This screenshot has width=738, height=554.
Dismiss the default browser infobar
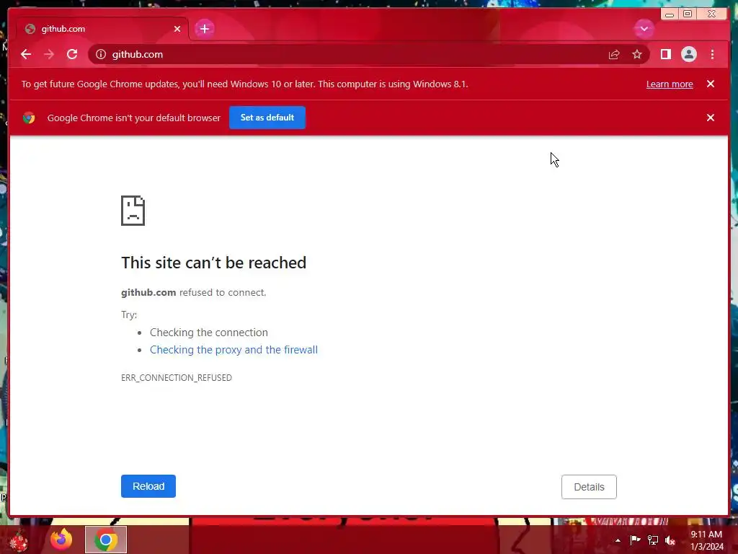point(710,118)
